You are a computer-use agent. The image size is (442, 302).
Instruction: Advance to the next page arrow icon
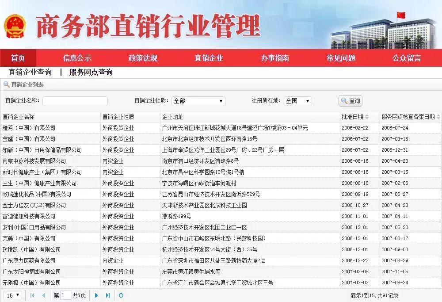pyautogui.click(x=96, y=295)
